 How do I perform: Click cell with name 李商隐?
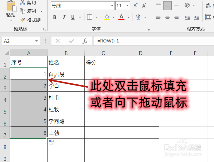click(x=66, y=121)
